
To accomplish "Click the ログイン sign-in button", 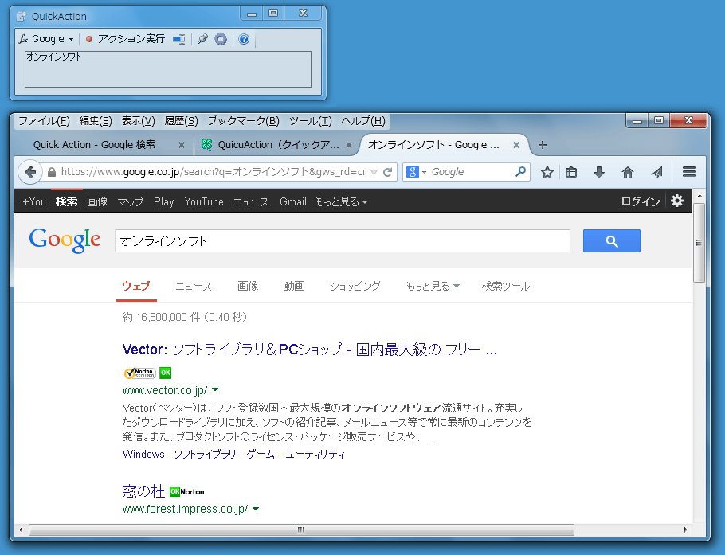I will pyautogui.click(x=641, y=201).
